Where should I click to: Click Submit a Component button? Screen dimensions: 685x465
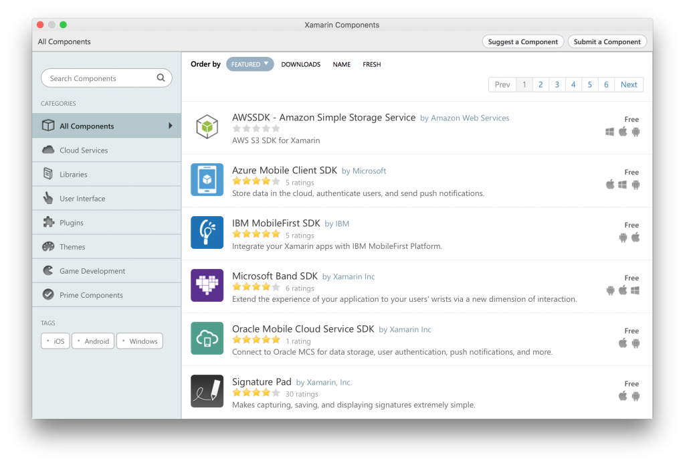(607, 41)
